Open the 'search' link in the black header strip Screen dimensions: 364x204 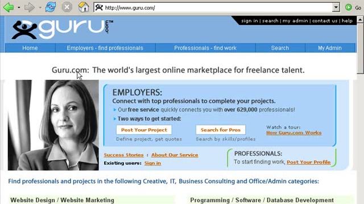click(270, 21)
